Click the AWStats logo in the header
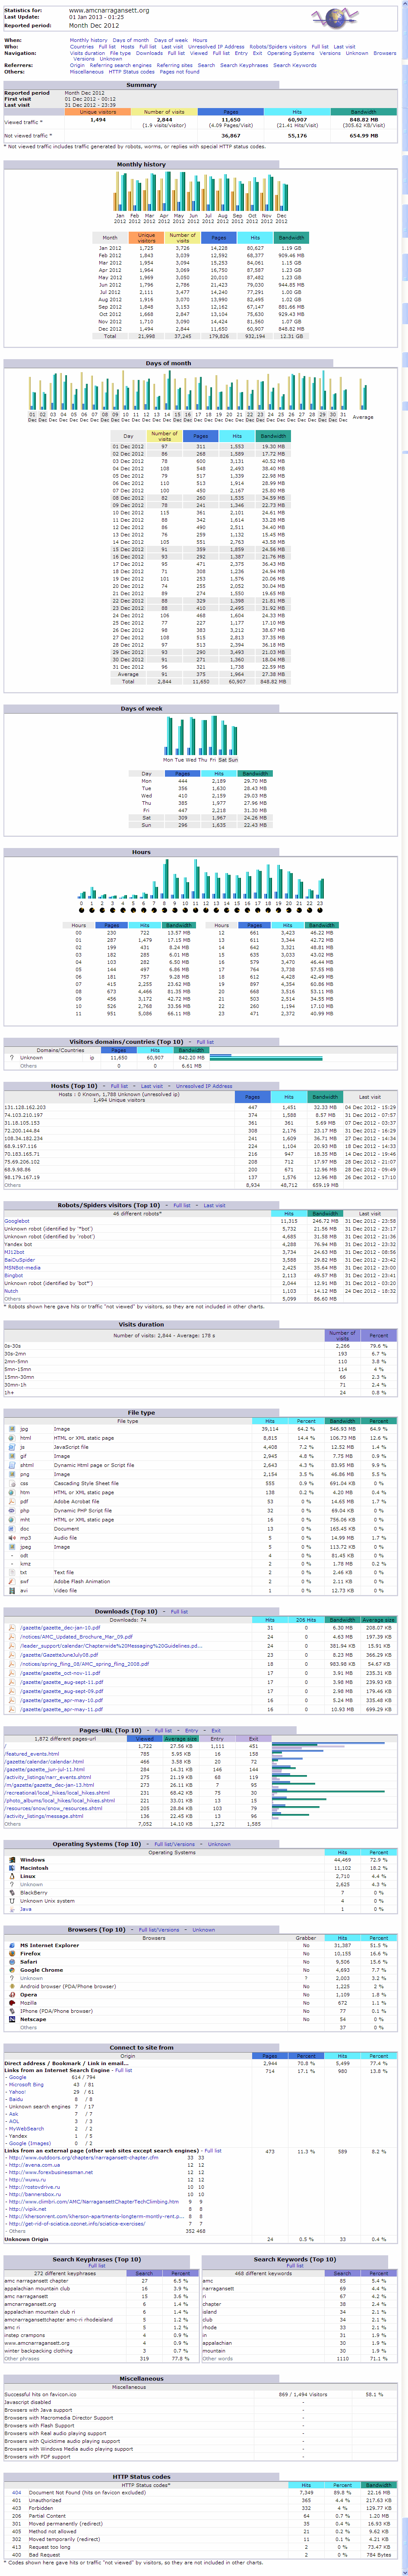The width and height of the screenshot is (408, 2576). click(334, 19)
